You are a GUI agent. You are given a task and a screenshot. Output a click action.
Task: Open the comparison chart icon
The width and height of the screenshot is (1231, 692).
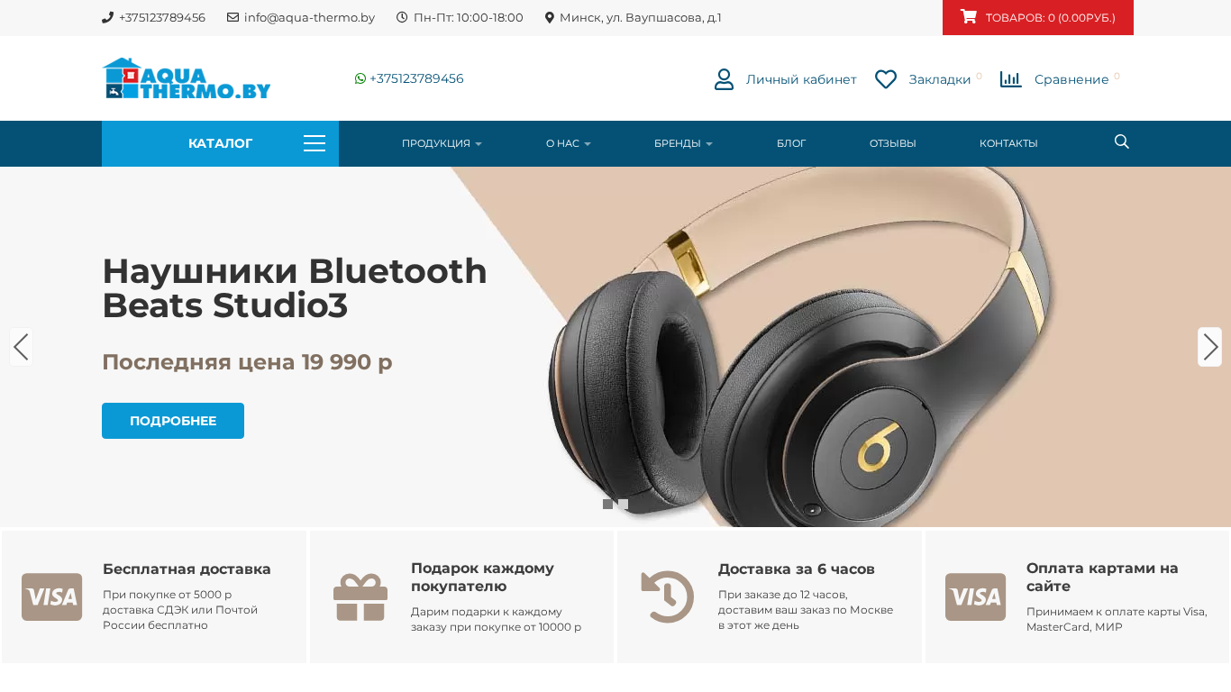pyautogui.click(x=1011, y=79)
